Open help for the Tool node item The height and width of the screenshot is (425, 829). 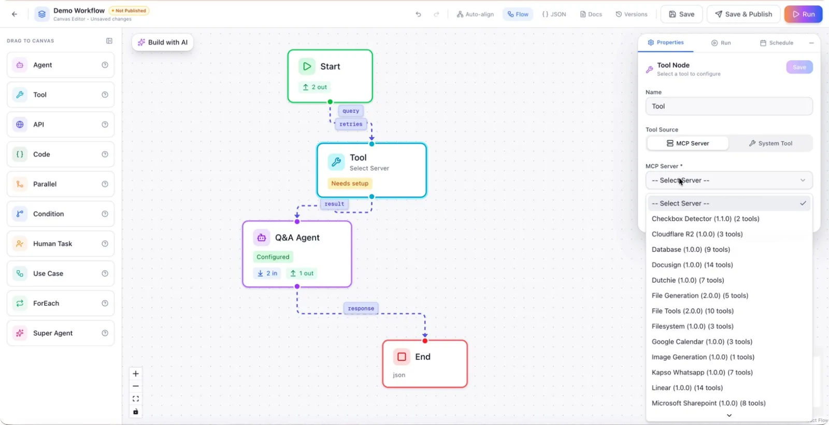tap(105, 95)
